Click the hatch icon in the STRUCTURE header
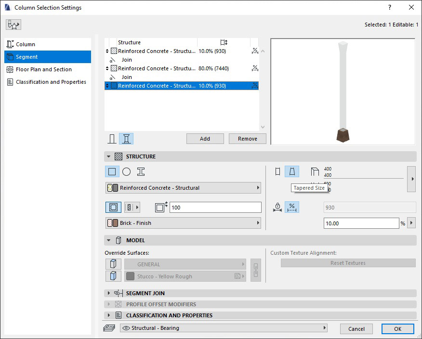 (119, 156)
